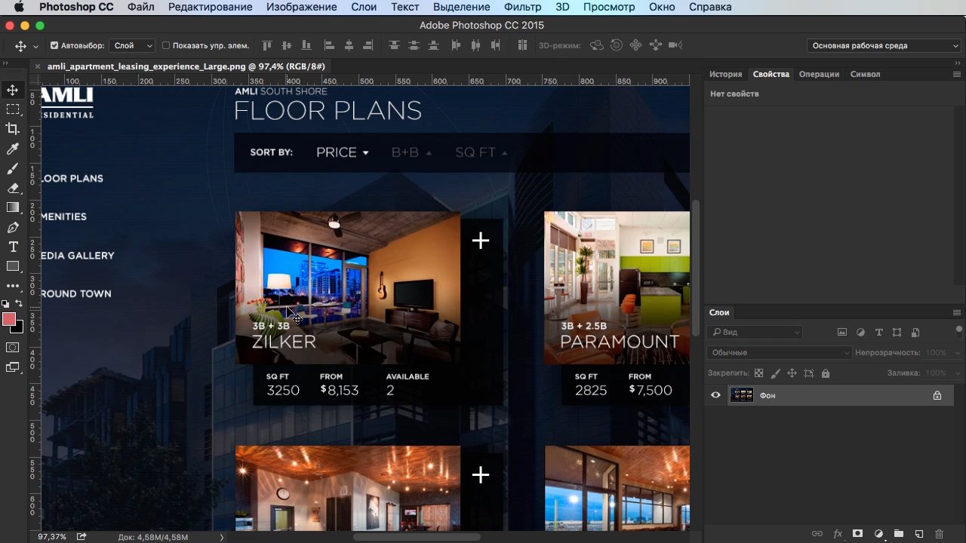966x543 pixels.
Task: Toggle lock position
Action: coord(792,373)
